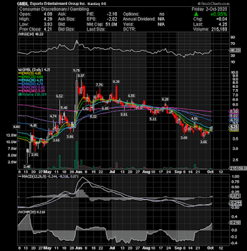Screen dimensions: 247x251
Task: Click the GMBL ticker symbol in header
Action: (x=22, y=4)
